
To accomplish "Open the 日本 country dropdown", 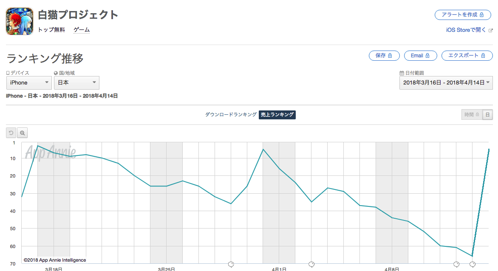I will coord(76,83).
